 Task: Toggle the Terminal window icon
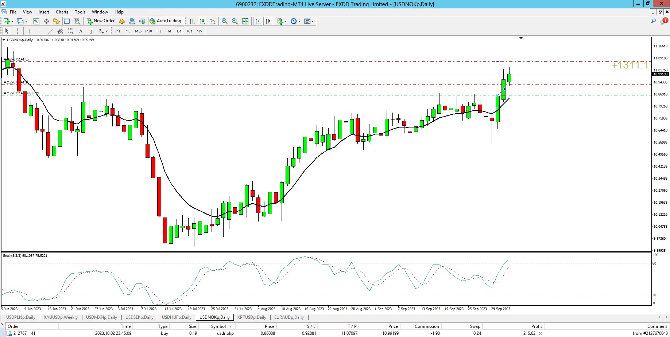point(67,21)
